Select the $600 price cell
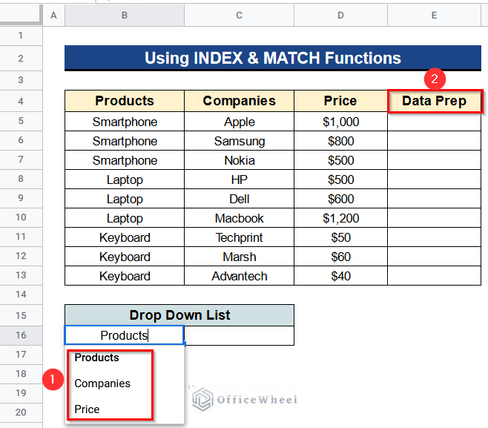 point(341,199)
